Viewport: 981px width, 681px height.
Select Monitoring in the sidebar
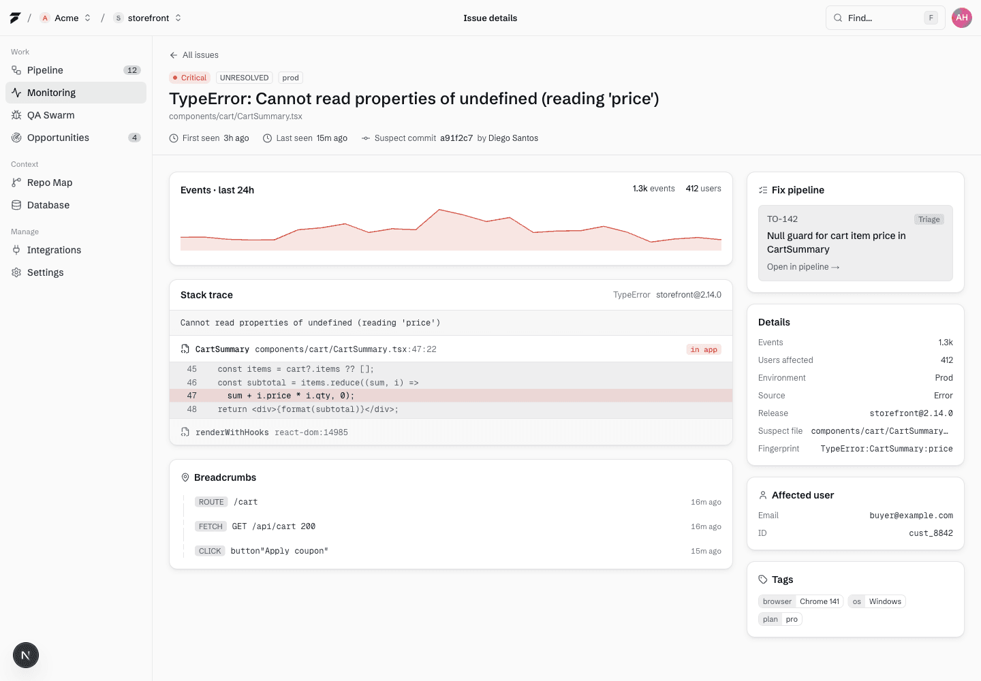pos(76,93)
